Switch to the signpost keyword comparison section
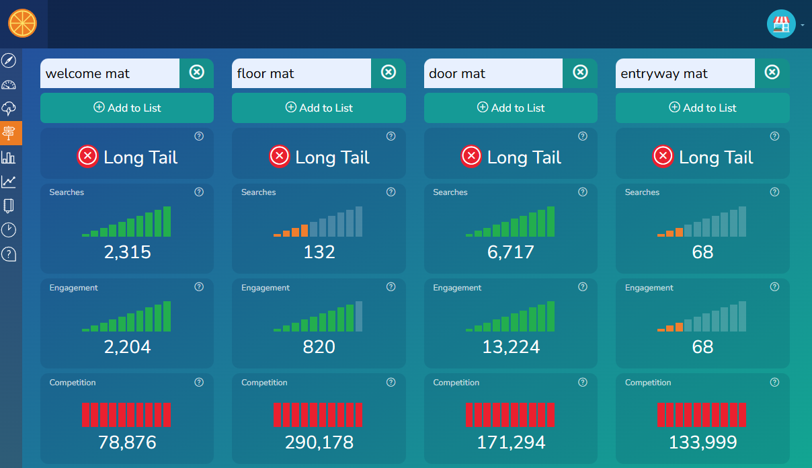 (9, 133)
